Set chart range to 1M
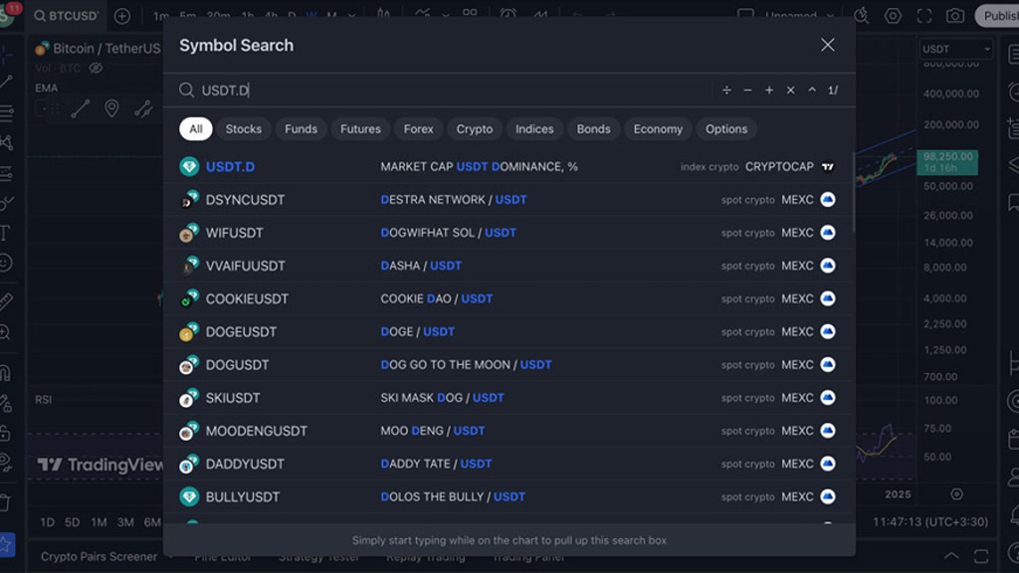1019x573 pixels. [99, 522]
